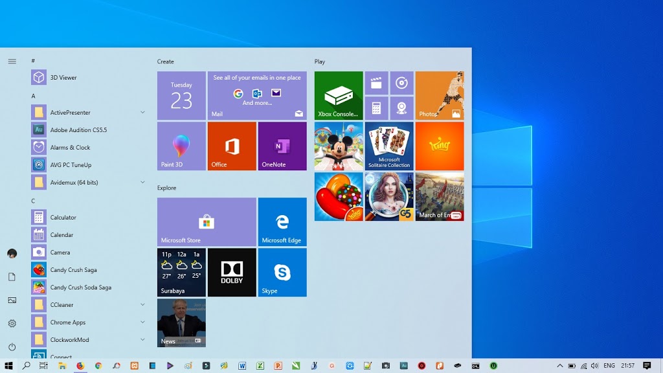Open Documents from the Start rail
This screenshot has width=663, height=373.
coord(12,277)
